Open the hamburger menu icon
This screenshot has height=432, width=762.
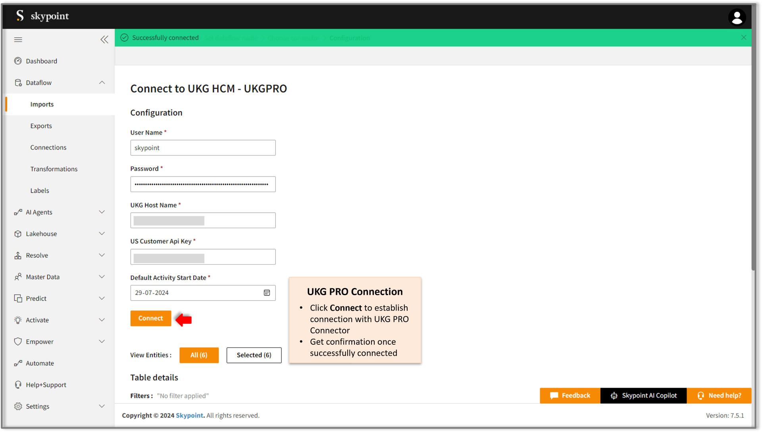(18, 40)
